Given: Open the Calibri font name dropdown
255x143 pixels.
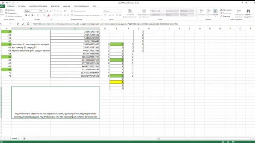Looking at the screenshot, I should tap(39, 11).
